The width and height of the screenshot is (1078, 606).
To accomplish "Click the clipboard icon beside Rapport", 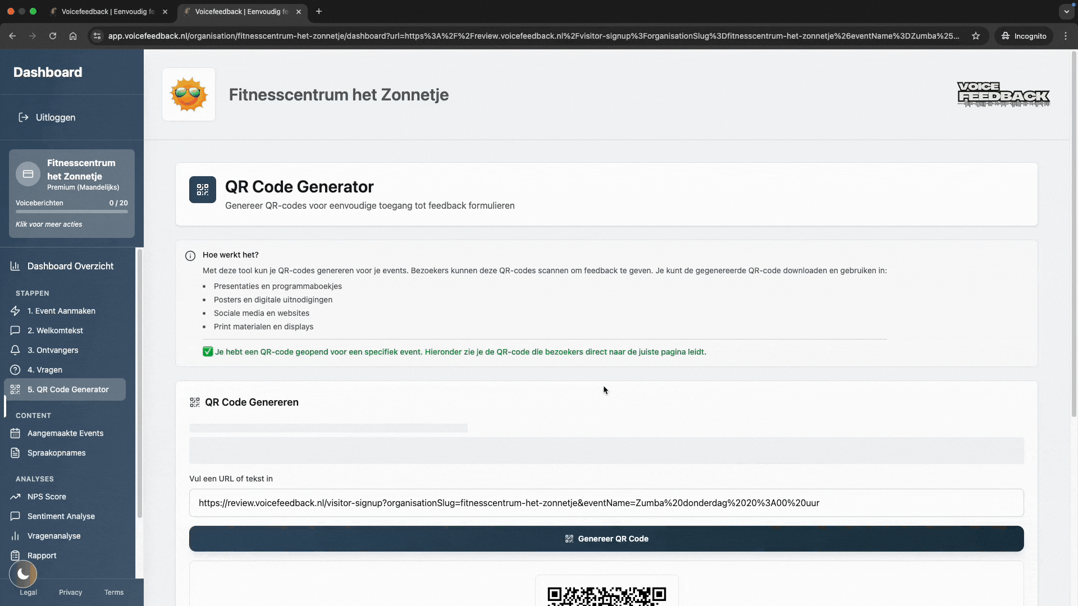I will point(15,555).
